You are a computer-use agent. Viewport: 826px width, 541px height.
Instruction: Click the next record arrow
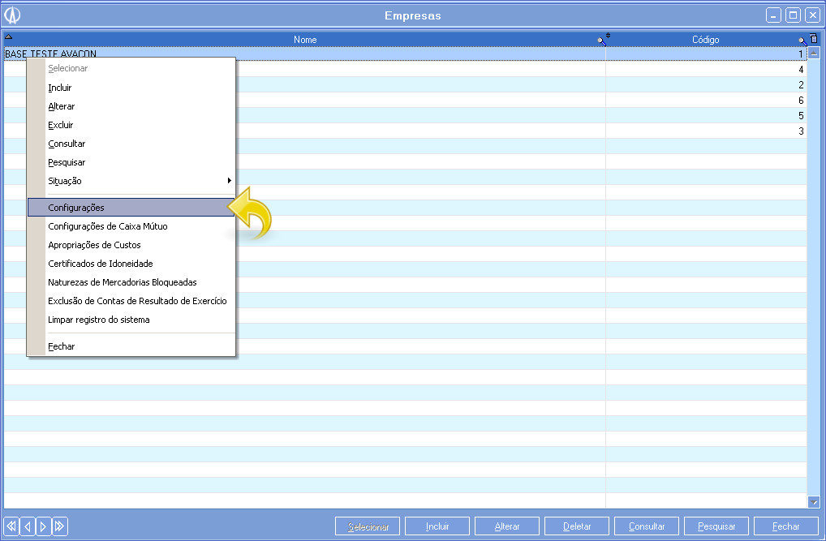tap(44, 526)
